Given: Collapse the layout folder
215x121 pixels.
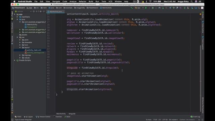Looking at the screenshot, I should [20, 48].
